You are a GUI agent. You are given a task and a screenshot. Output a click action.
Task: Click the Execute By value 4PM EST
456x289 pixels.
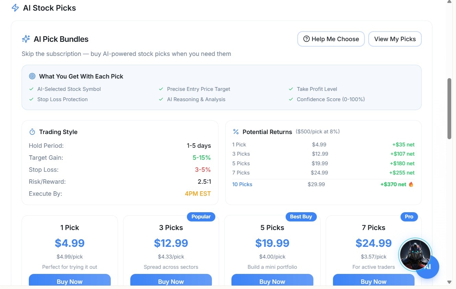198,194
